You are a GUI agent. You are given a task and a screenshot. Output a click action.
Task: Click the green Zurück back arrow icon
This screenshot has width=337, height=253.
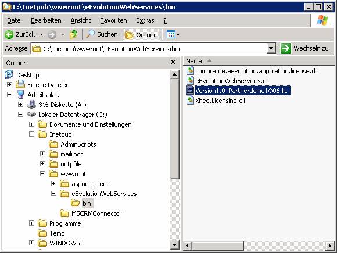point(9,34)
